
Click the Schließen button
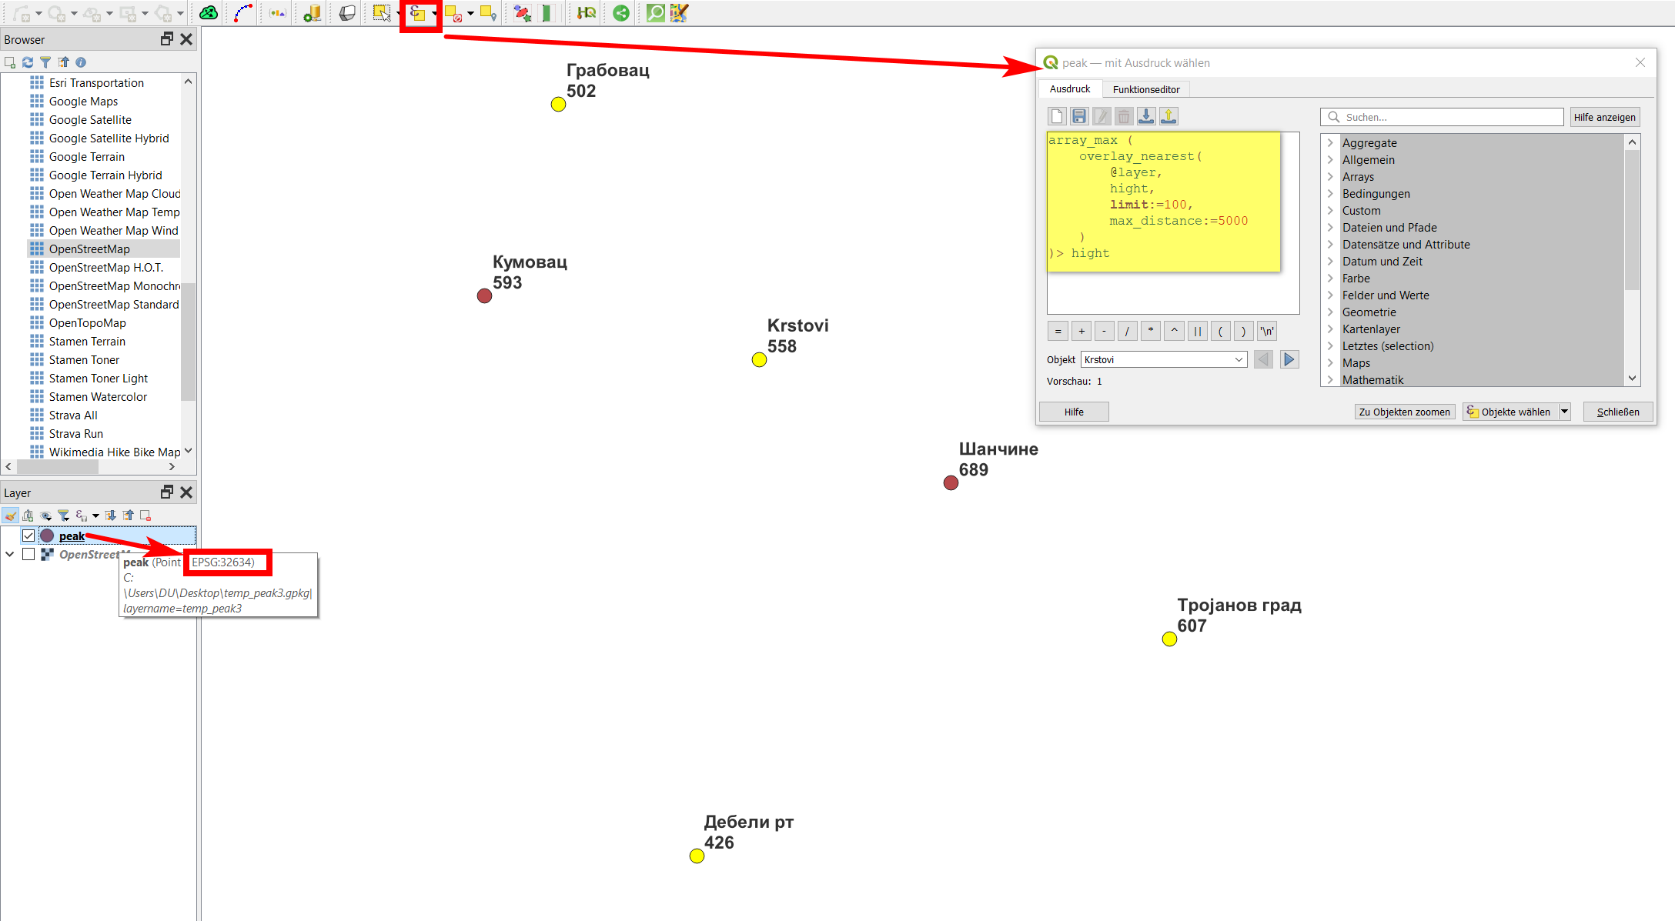[1613, 412]
